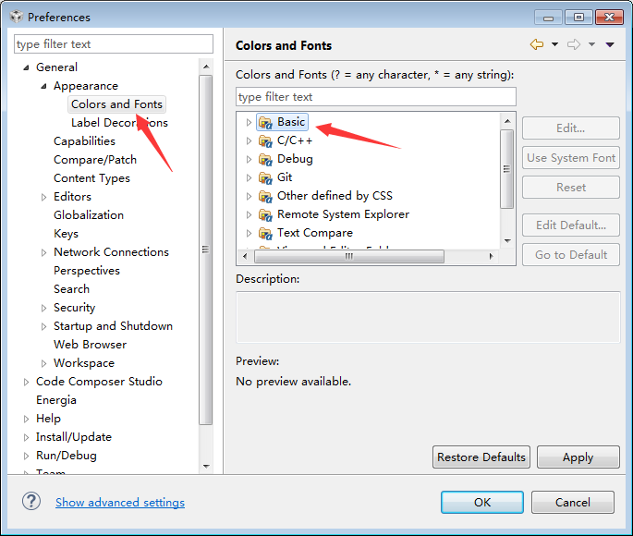Select Label Decorations in preferences tree
The width and height of the screenshot is (633, 536).
119,123
